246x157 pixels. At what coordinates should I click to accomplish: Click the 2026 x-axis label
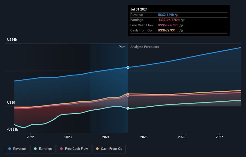coord(182,137)
